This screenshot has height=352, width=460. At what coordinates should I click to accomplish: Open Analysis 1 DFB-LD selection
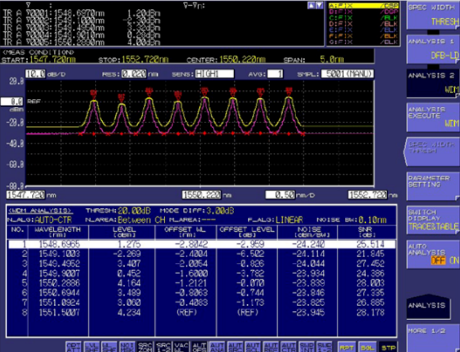point(432,48)
